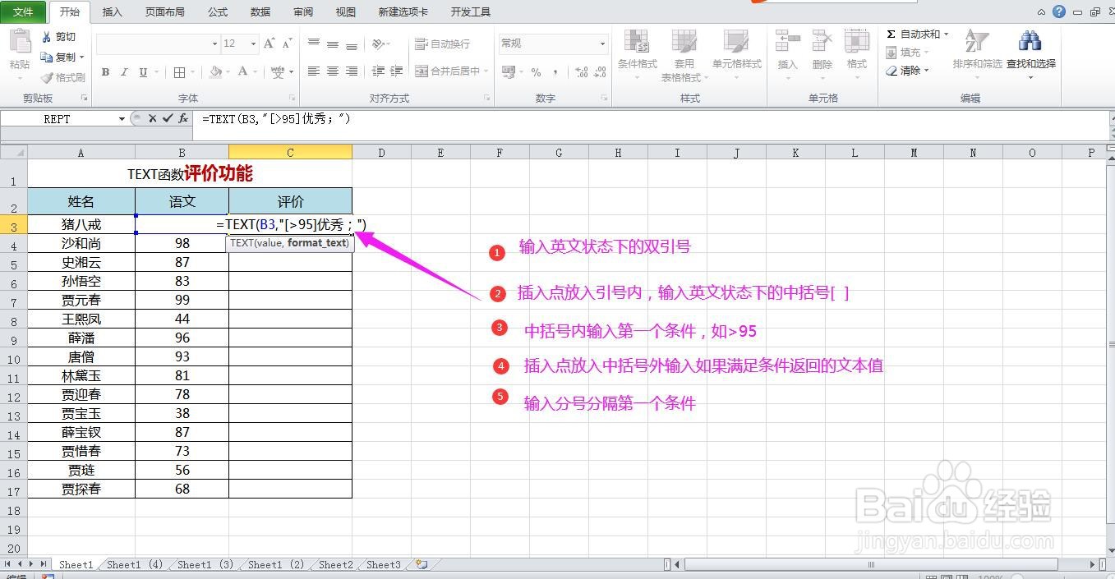
Task: Align text right in the cell
Action: click(352, 71)
